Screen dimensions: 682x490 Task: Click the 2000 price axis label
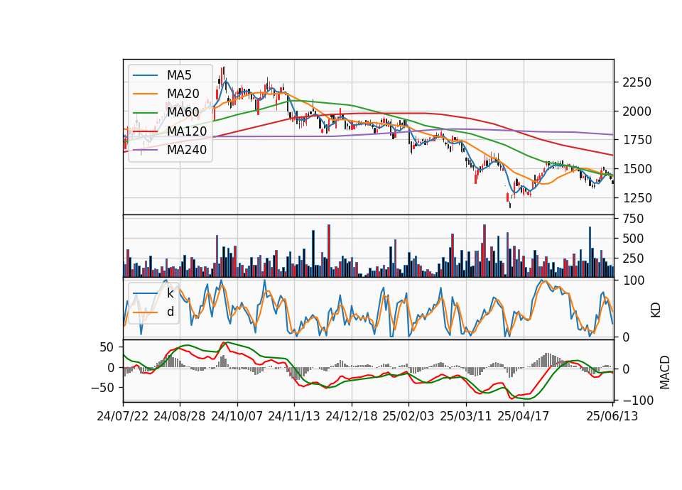637,111
